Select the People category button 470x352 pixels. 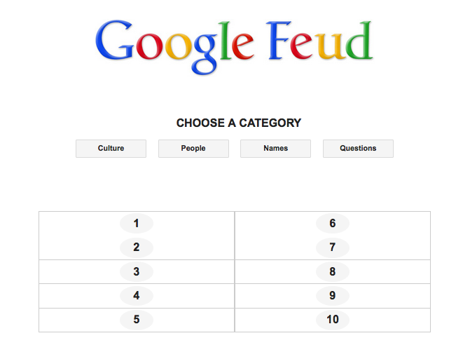193,149
